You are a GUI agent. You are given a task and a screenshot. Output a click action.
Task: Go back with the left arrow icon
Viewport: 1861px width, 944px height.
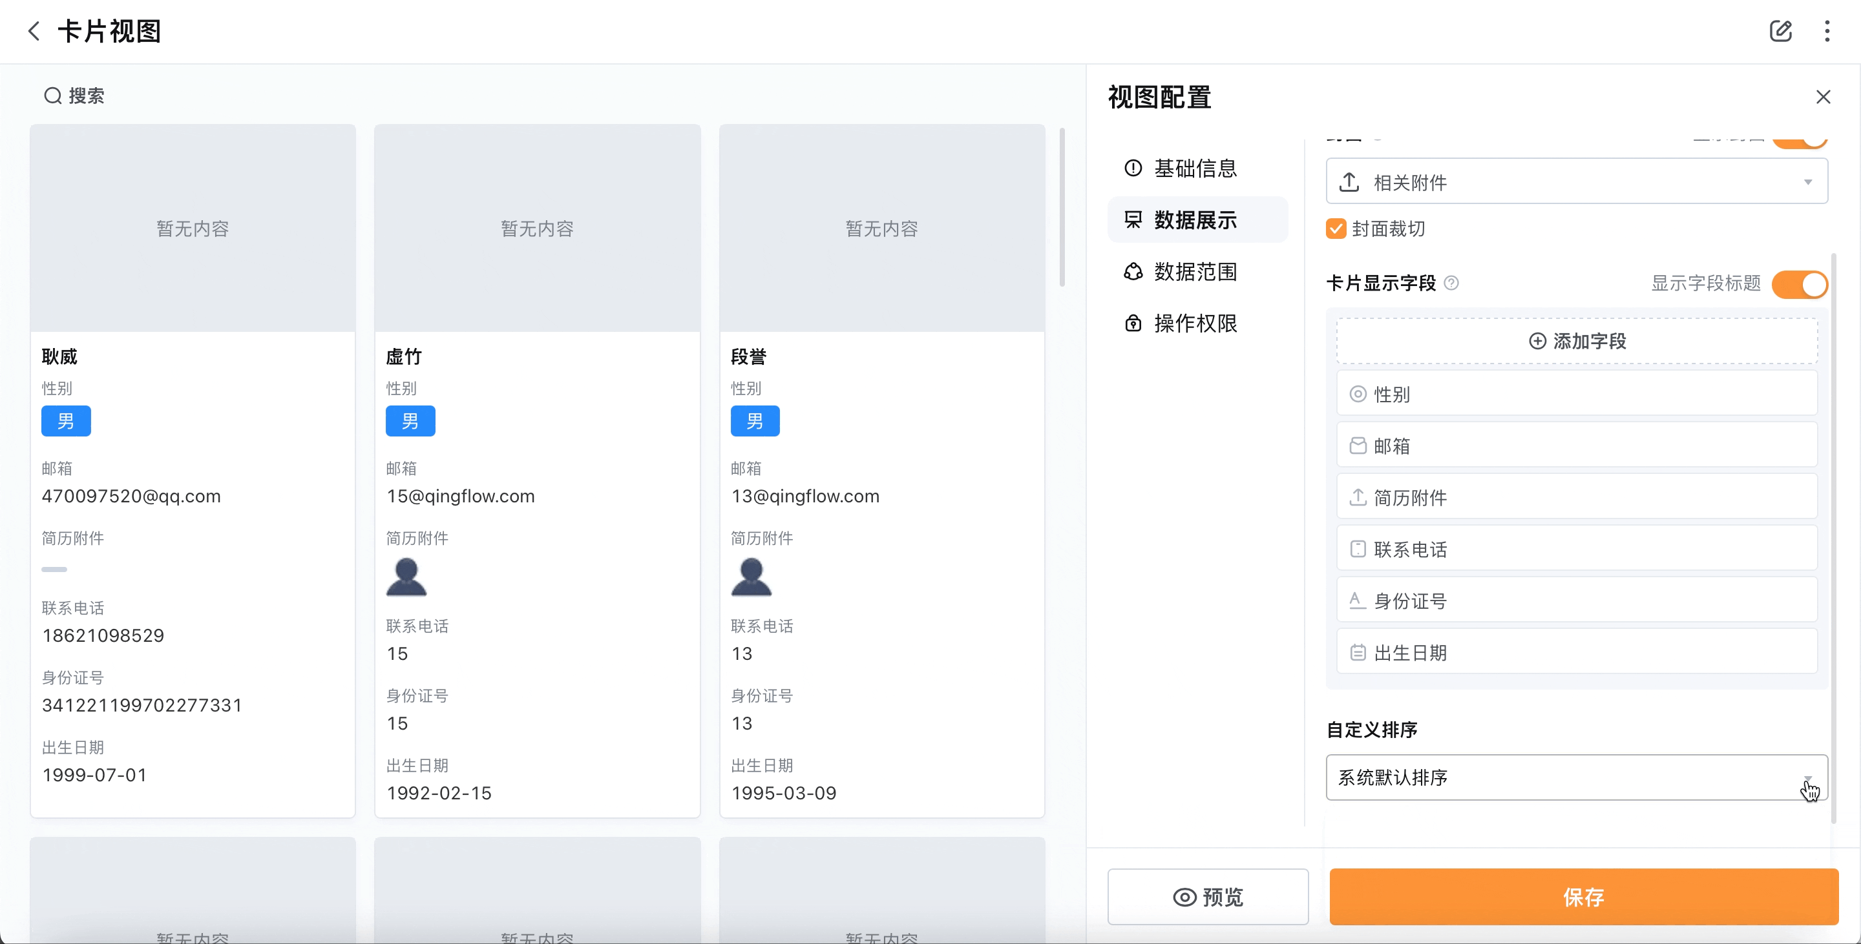pos(33,31)
